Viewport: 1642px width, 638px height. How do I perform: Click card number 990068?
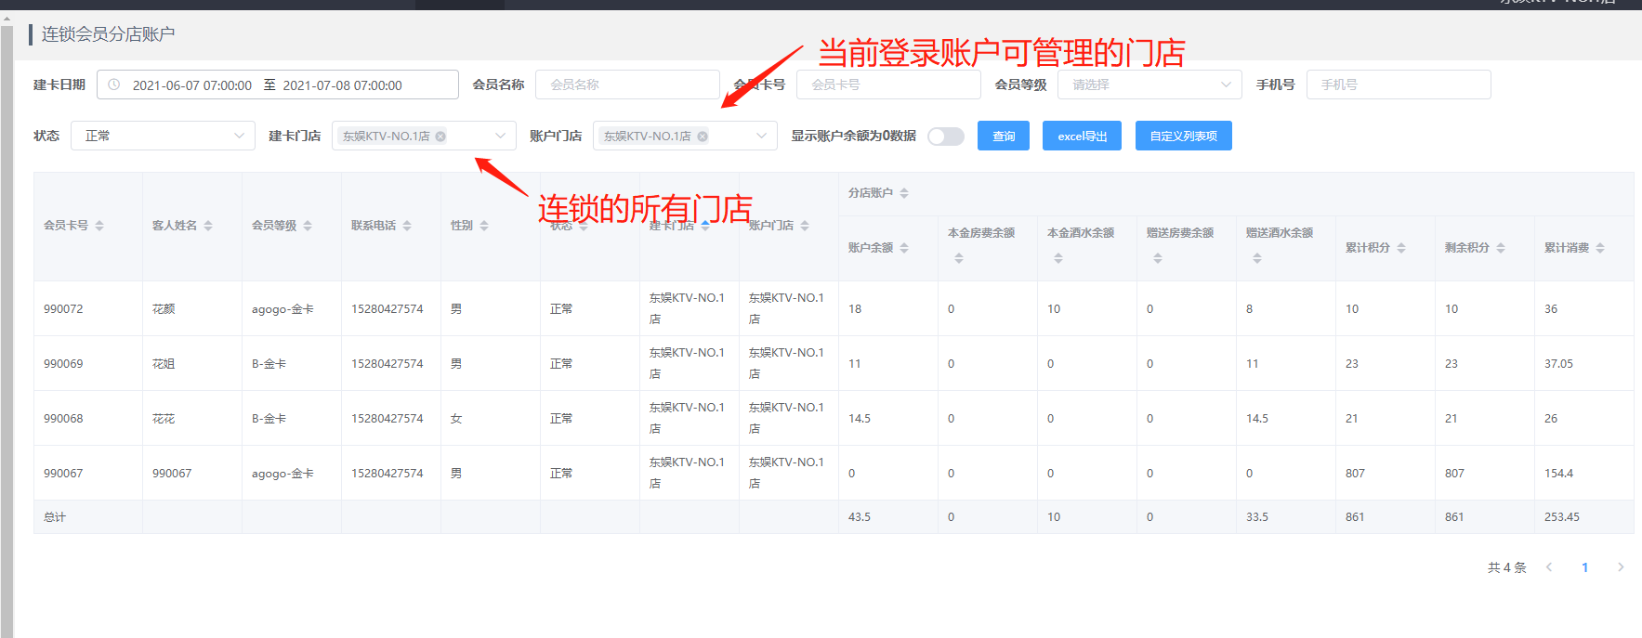63,419
